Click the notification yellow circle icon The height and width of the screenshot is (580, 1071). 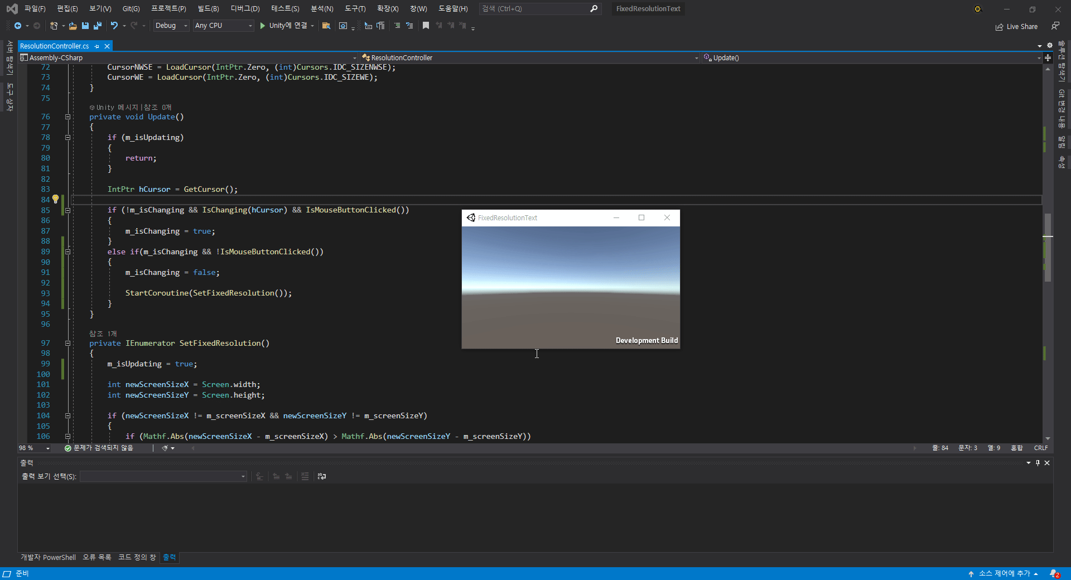point(977,9)
